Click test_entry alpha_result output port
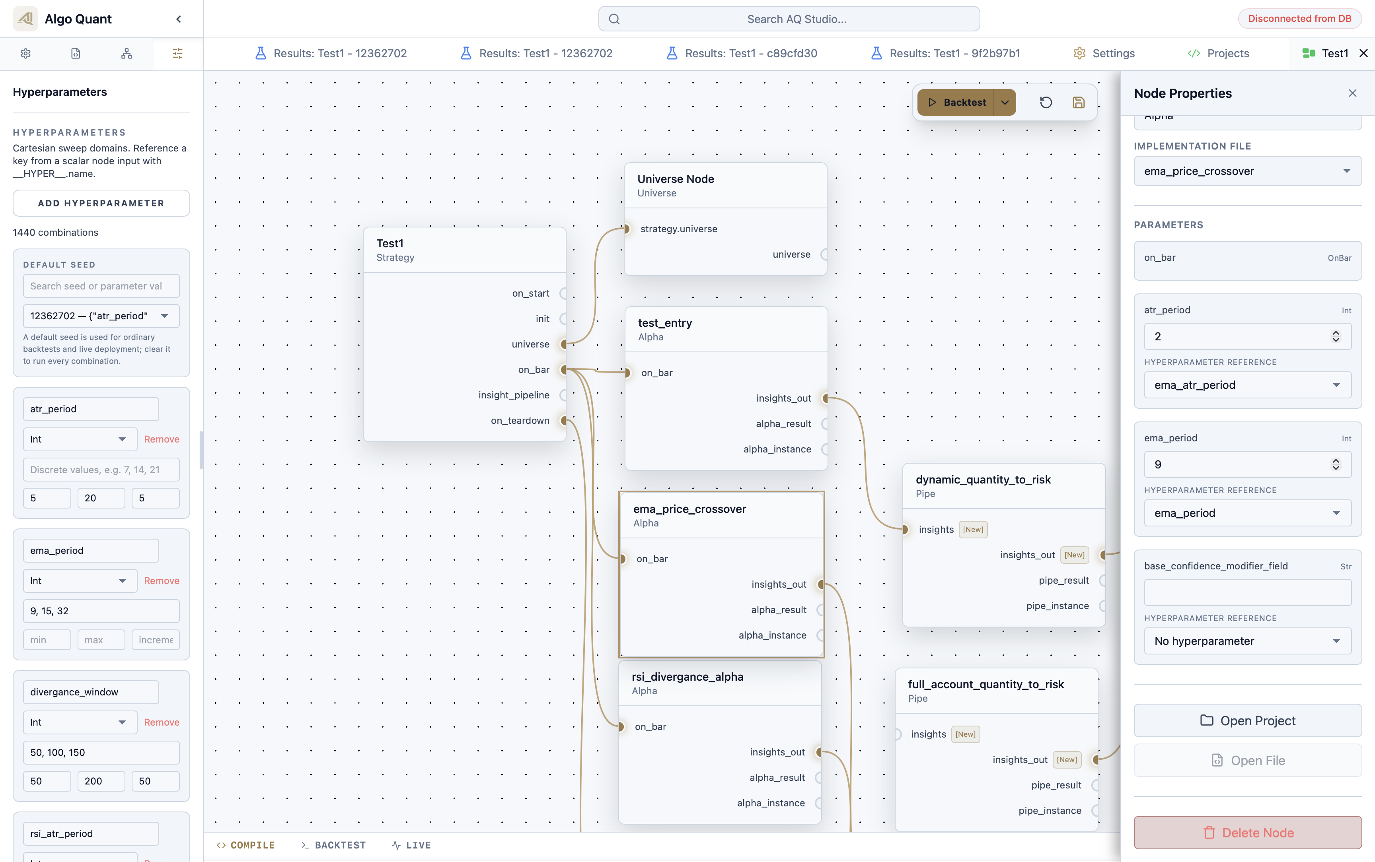The width and height of the screenshot is (1375, 862). (825, 423)
